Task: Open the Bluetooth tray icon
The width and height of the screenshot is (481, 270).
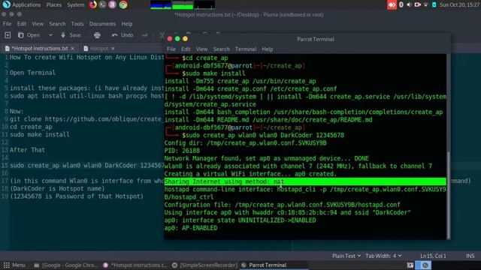Action: [x=401, y=5]
